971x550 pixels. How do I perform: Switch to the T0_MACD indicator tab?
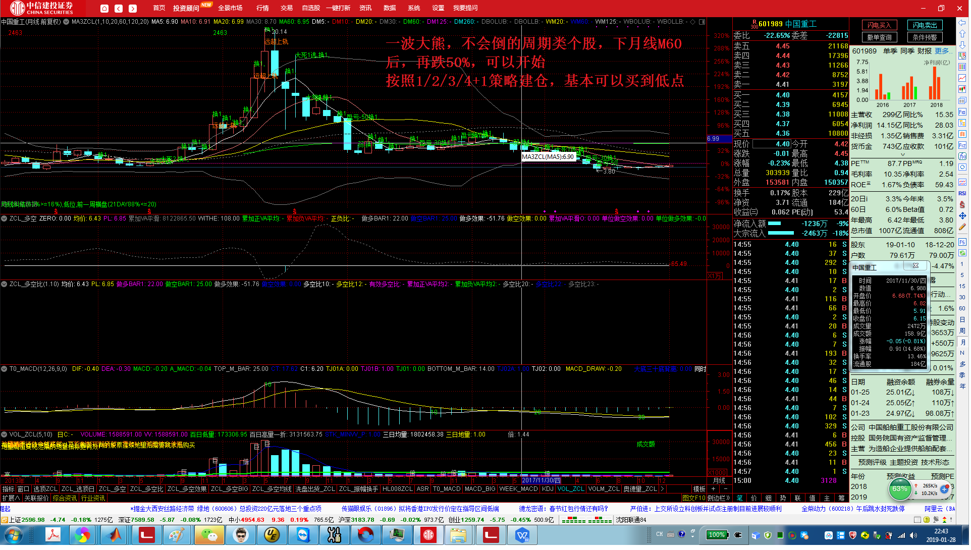(x=447, y=489)
